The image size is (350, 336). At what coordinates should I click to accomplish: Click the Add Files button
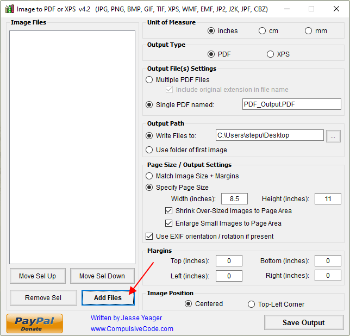108,297
